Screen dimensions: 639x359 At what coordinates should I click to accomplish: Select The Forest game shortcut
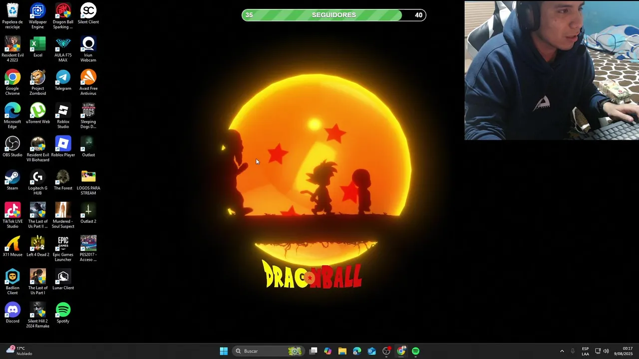[63, 180]
